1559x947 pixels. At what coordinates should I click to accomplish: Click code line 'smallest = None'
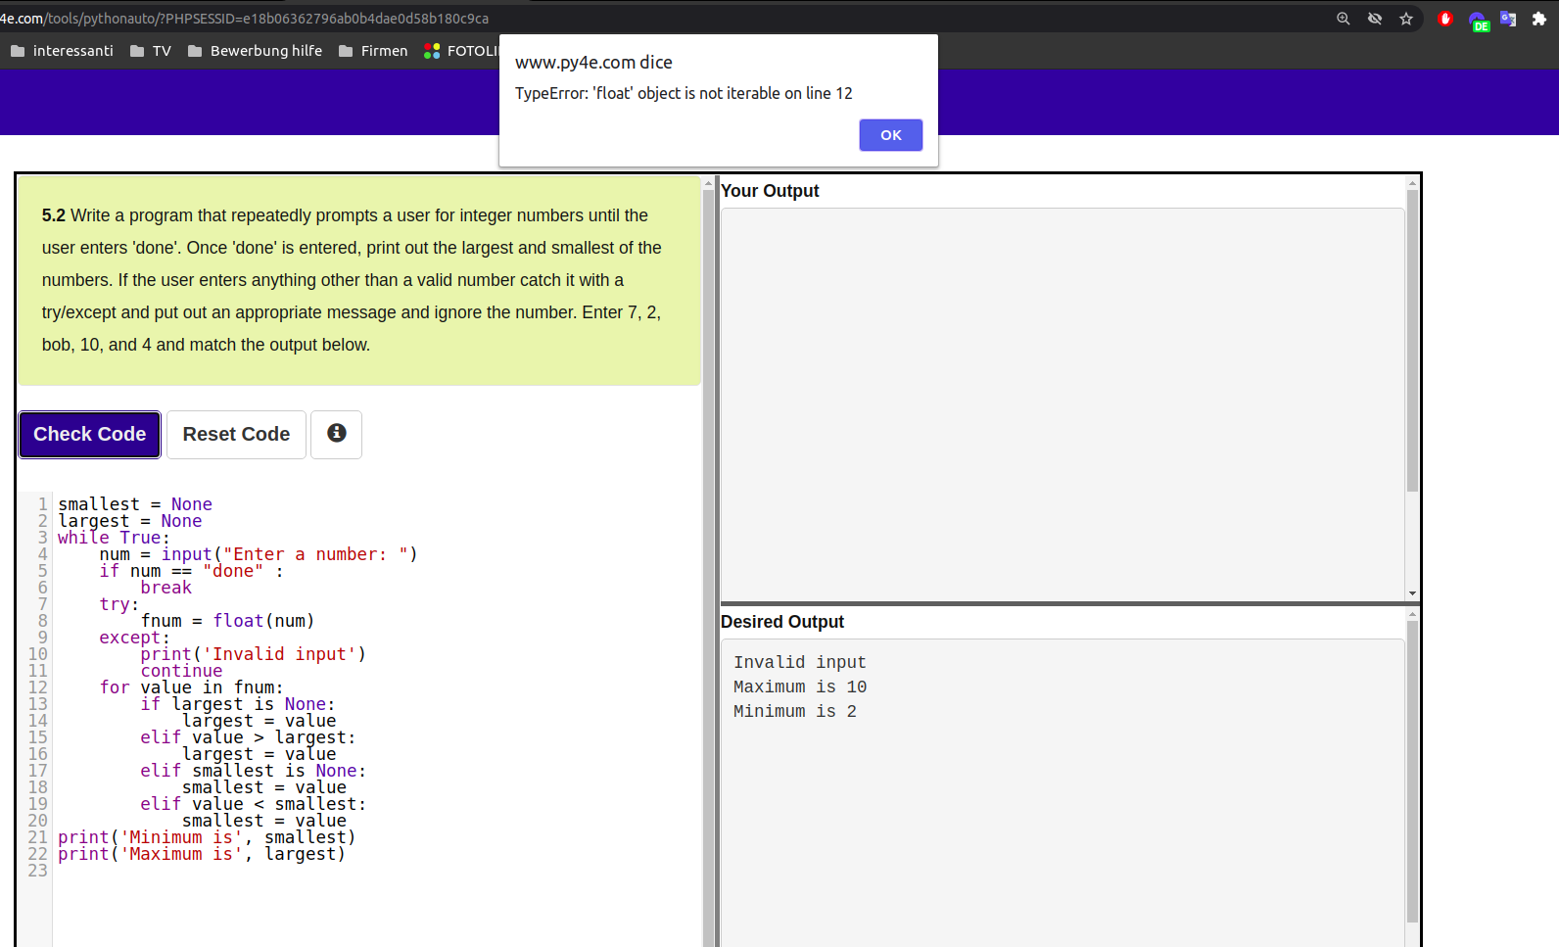(x=135, y=504)
